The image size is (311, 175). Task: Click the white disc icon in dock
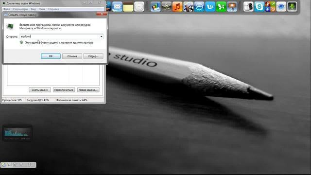pyautogui.click(x=139, y=7)
